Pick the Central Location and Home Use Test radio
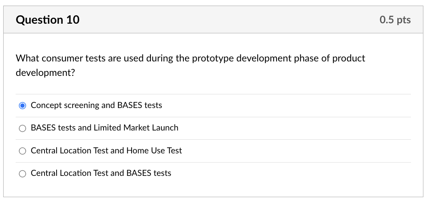This screenshot has height=208, width=427. (x=23, y=151)
